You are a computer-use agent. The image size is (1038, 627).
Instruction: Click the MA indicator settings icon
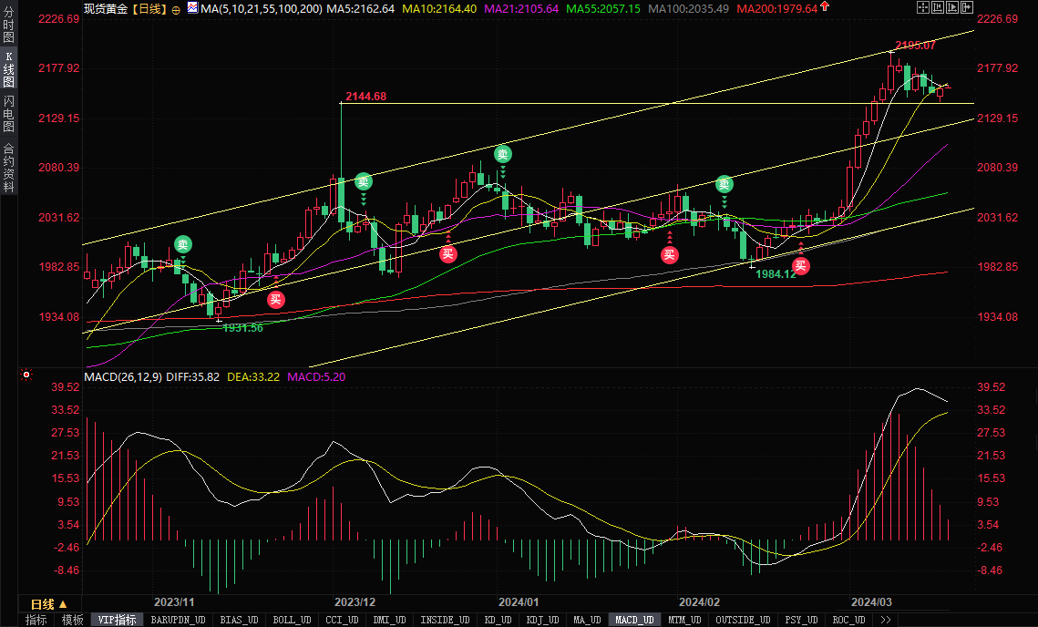click(192, 7)
